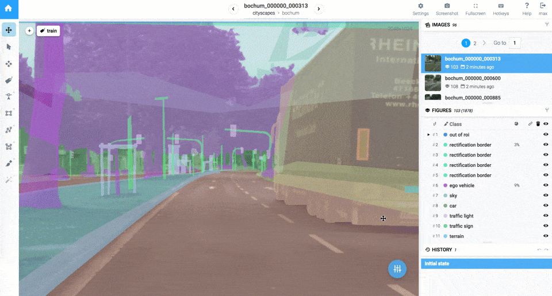This screenshot has height=296, width=552.
Task: Select the drag figures tool
Action: (x=9, y=64)
